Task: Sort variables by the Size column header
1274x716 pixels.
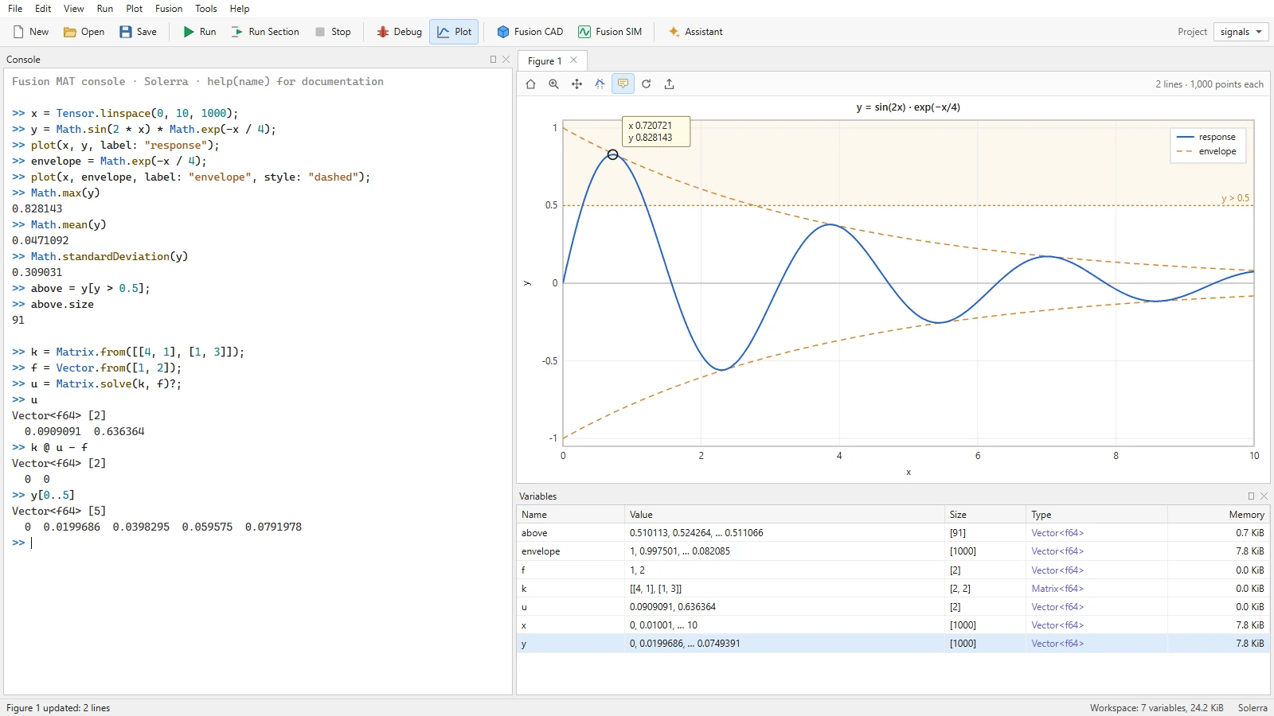Action: pos(985,515)
